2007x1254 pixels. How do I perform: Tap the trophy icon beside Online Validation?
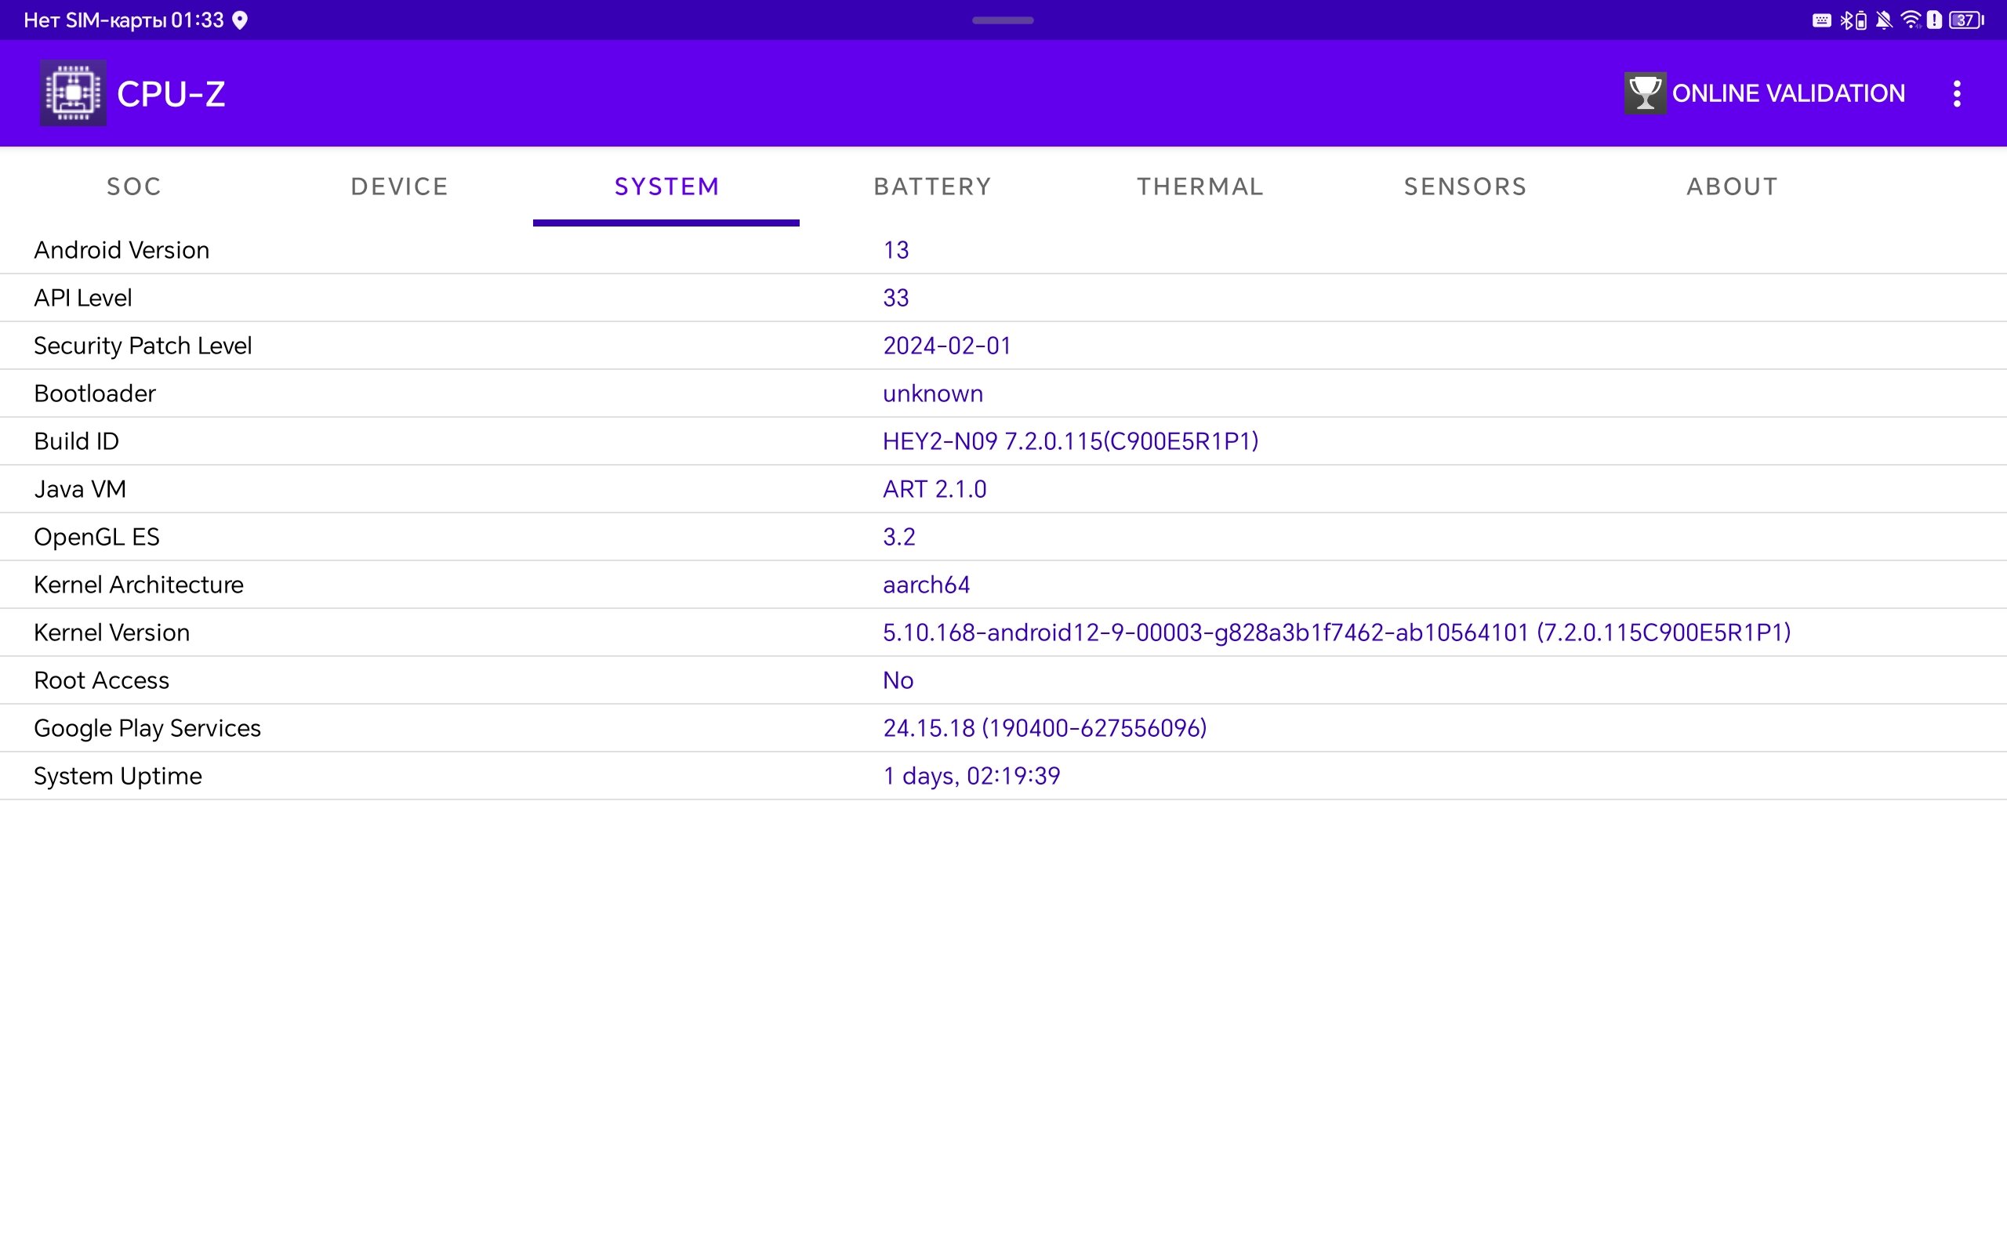[x=1645, y=93]
